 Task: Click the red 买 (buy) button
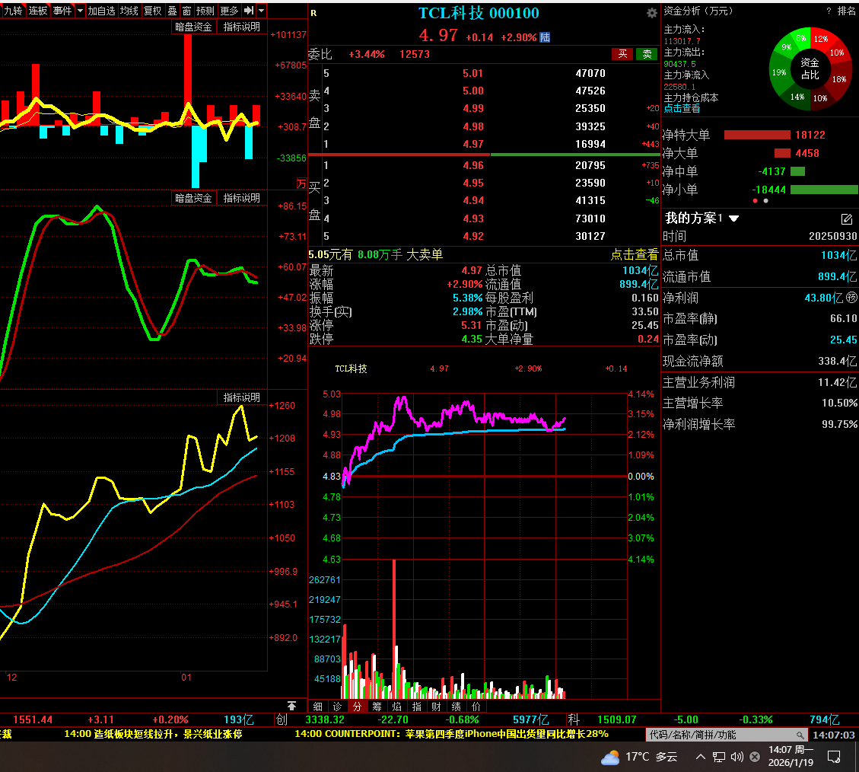tap(622, 54)
